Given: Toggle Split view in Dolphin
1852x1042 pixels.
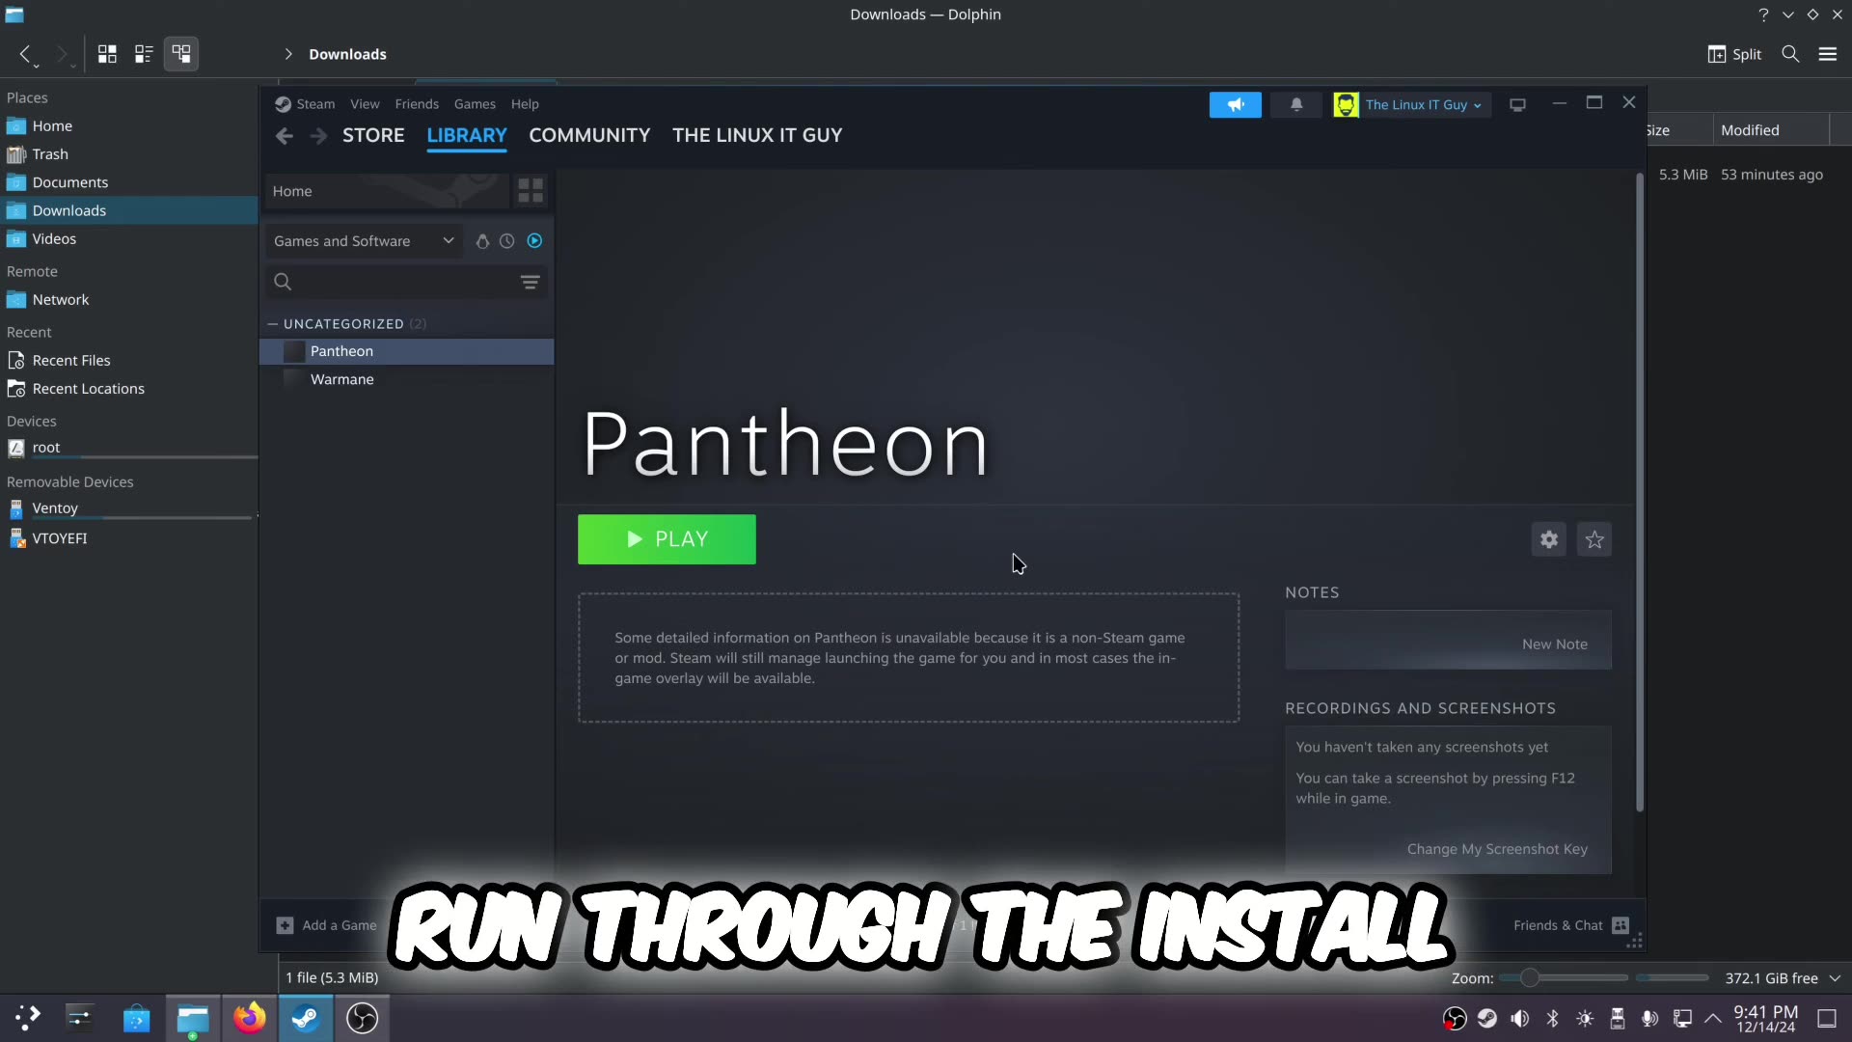Looking at the screenshot, I should pos(1734,54).
